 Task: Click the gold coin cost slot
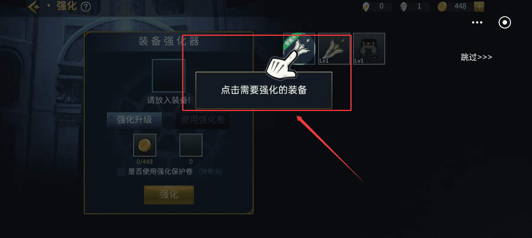coord(145,145)
